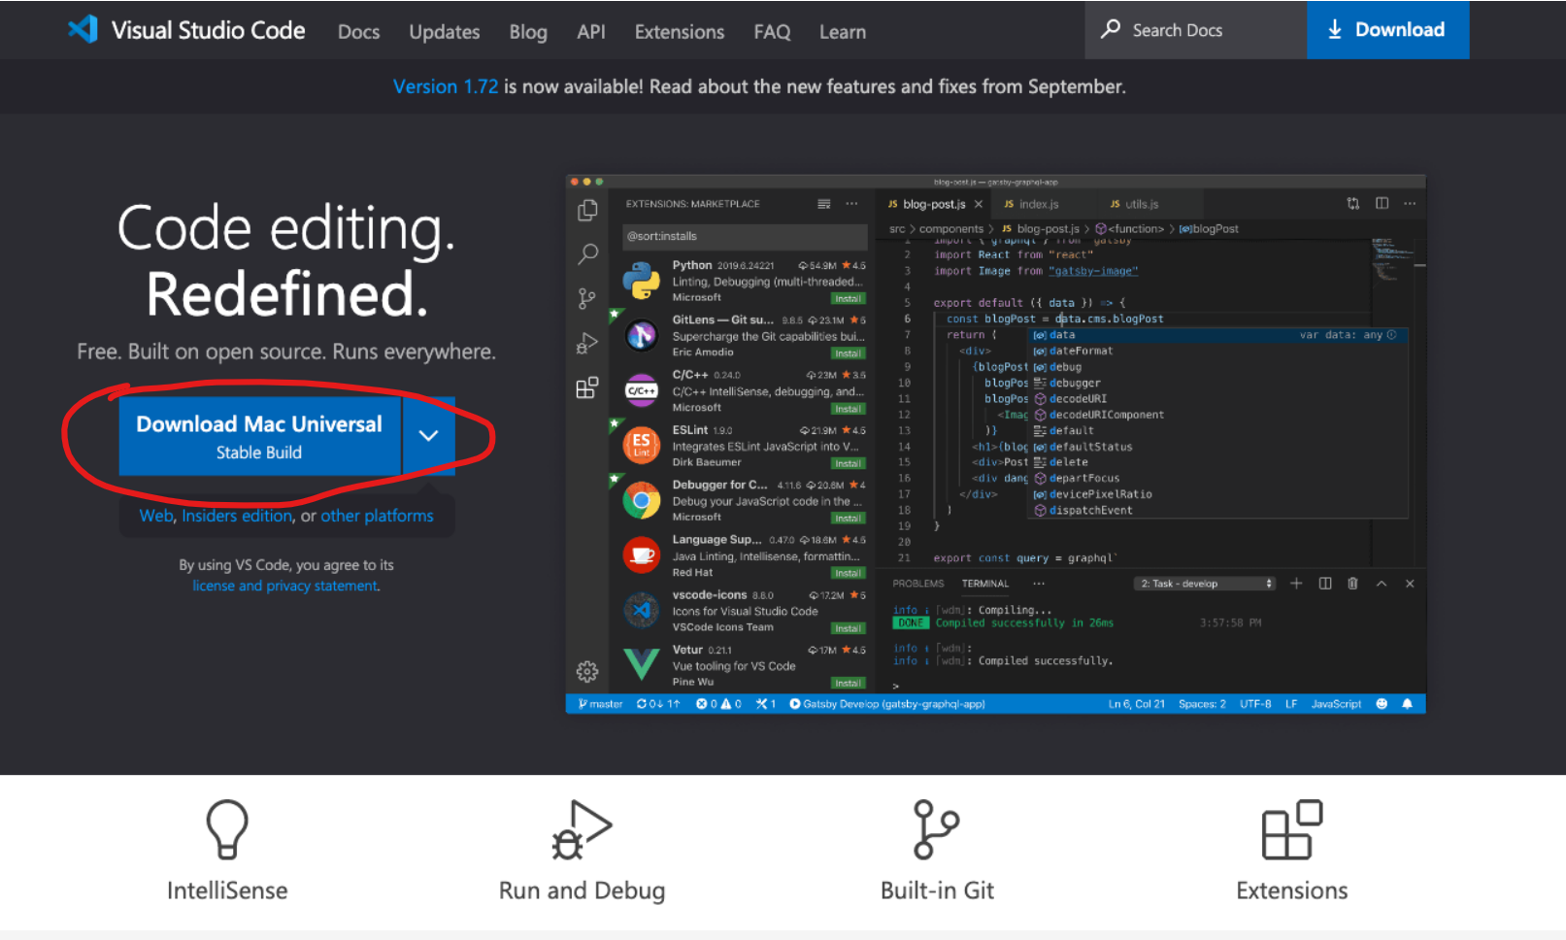Click the blue Download button in header
Screen dimensions: 1566x940
point(1387,30)
